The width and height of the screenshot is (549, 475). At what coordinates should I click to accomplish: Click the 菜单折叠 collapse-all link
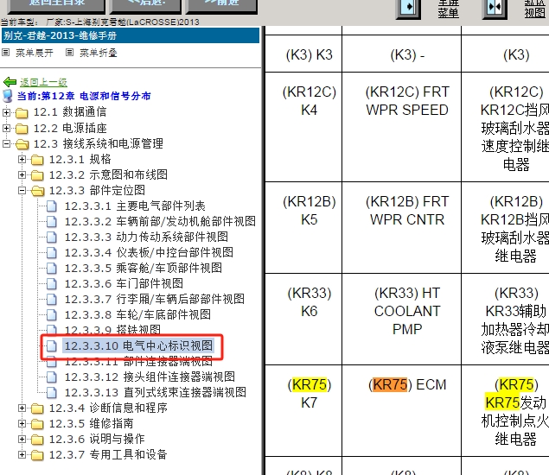[98, 53]
